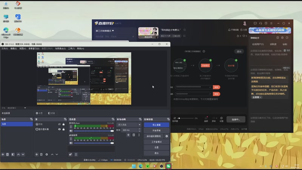Open View menu in OBS

click(23, 49)
